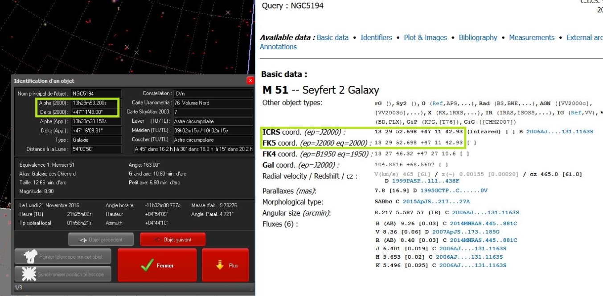Go to Plot & images section
Viewport: 603px width, 296px height.
click(x=425, y=37)
